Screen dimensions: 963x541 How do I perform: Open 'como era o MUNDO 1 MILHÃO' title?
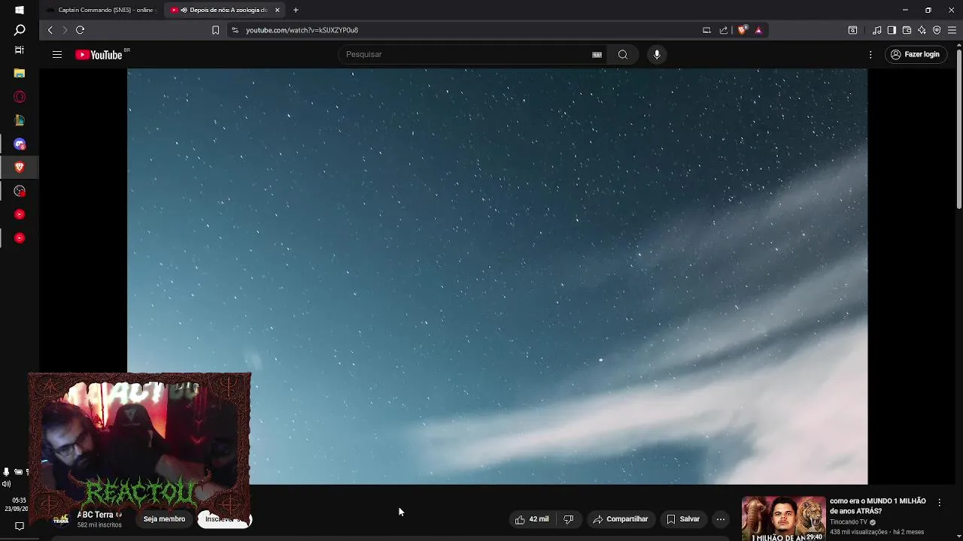pyautogui.click(x=878, y=506)
